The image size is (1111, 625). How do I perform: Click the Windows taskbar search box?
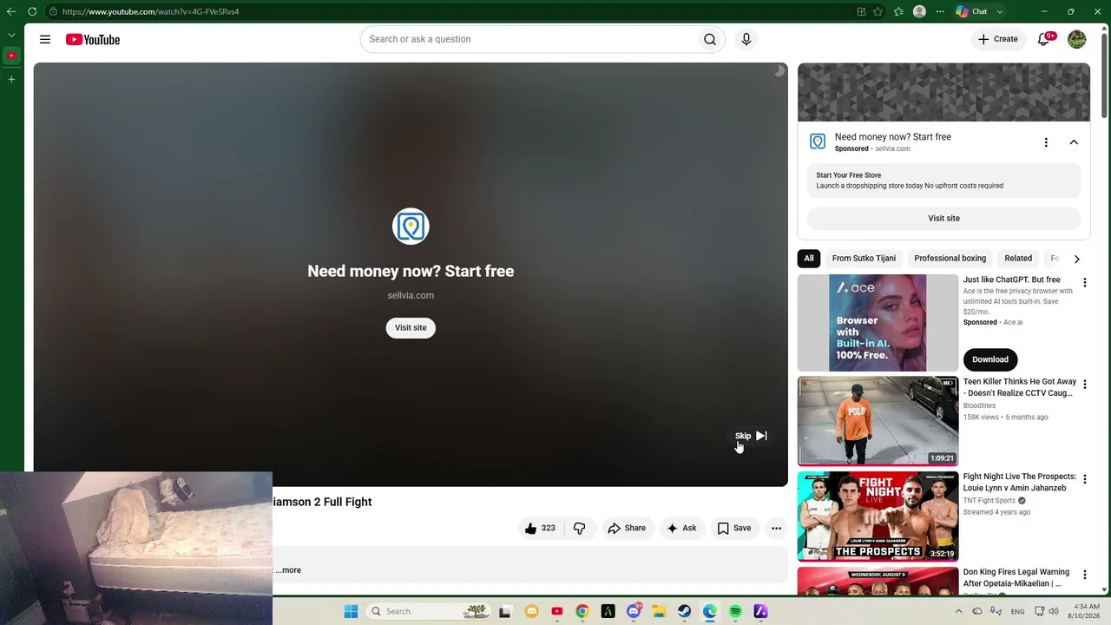coord(430,611)
